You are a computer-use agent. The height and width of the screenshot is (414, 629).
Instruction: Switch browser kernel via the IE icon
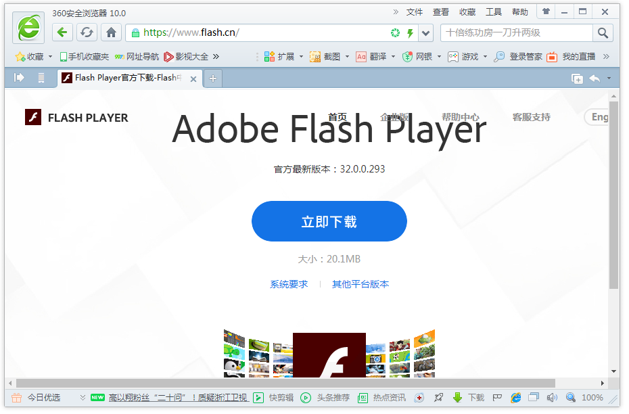pos(515,398)
